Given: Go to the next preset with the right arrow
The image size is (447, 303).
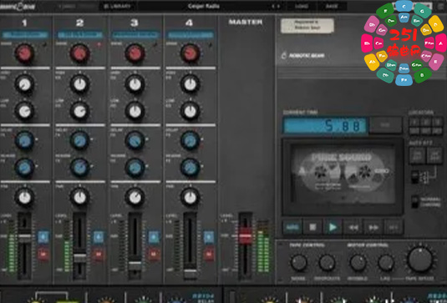Looking at the screenshot, I should [278, 6].
